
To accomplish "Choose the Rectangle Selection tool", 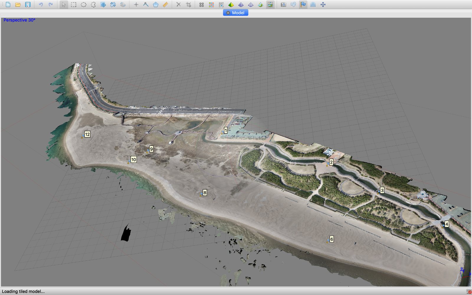I will coord(74,4).
